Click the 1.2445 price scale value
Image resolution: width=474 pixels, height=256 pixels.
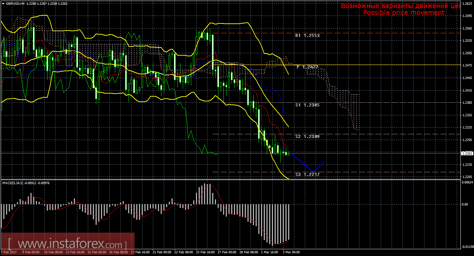click(467, 78)
